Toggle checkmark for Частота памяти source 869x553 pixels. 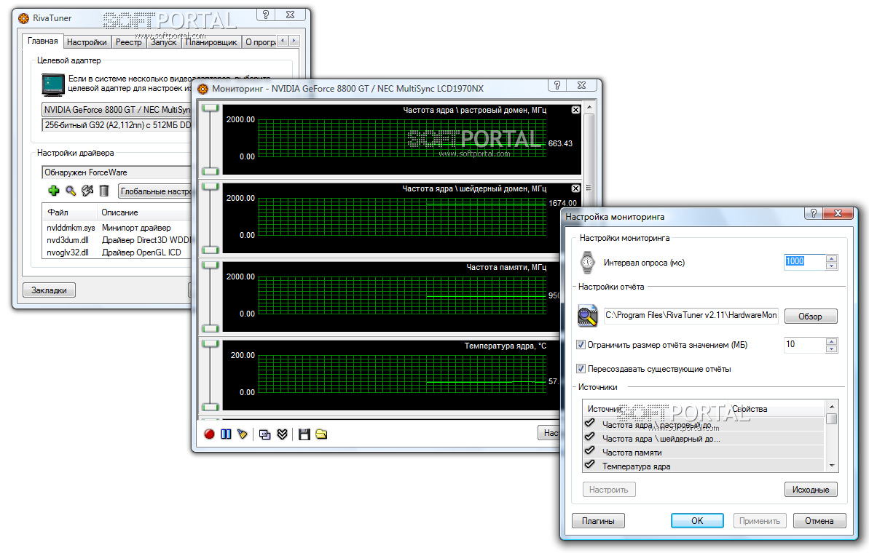click(x=590, y=452)
